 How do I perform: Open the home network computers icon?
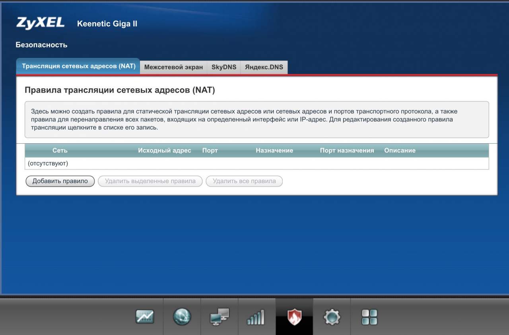(x=220, y=317)
